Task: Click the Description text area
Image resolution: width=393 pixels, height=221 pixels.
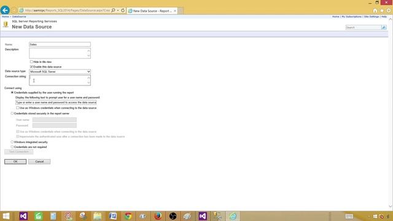Action: click(60, 53)
